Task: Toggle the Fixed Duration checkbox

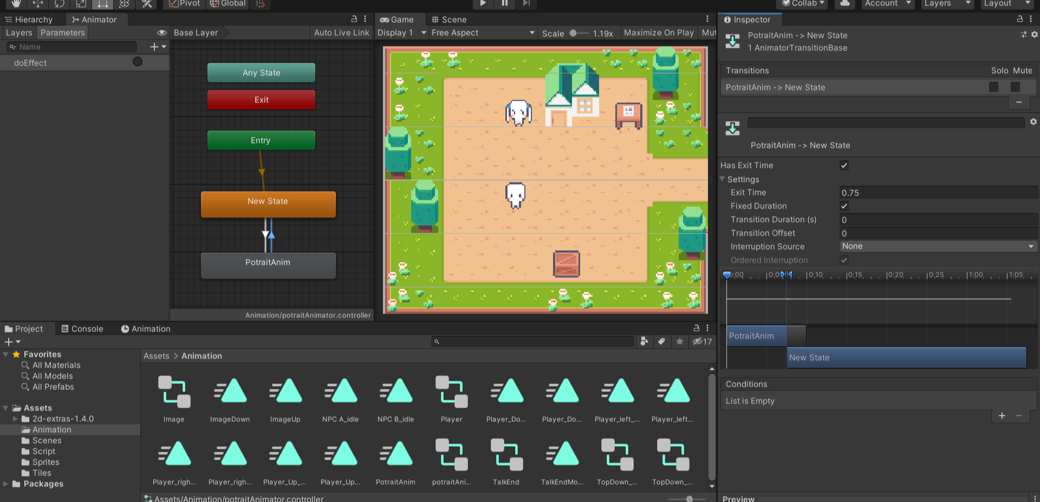Action: pos(844,206)
